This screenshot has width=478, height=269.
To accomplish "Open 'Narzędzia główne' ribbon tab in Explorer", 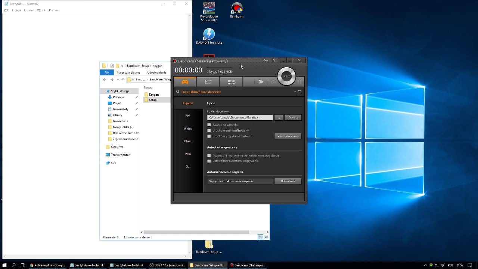I will (x=128, y=72).
